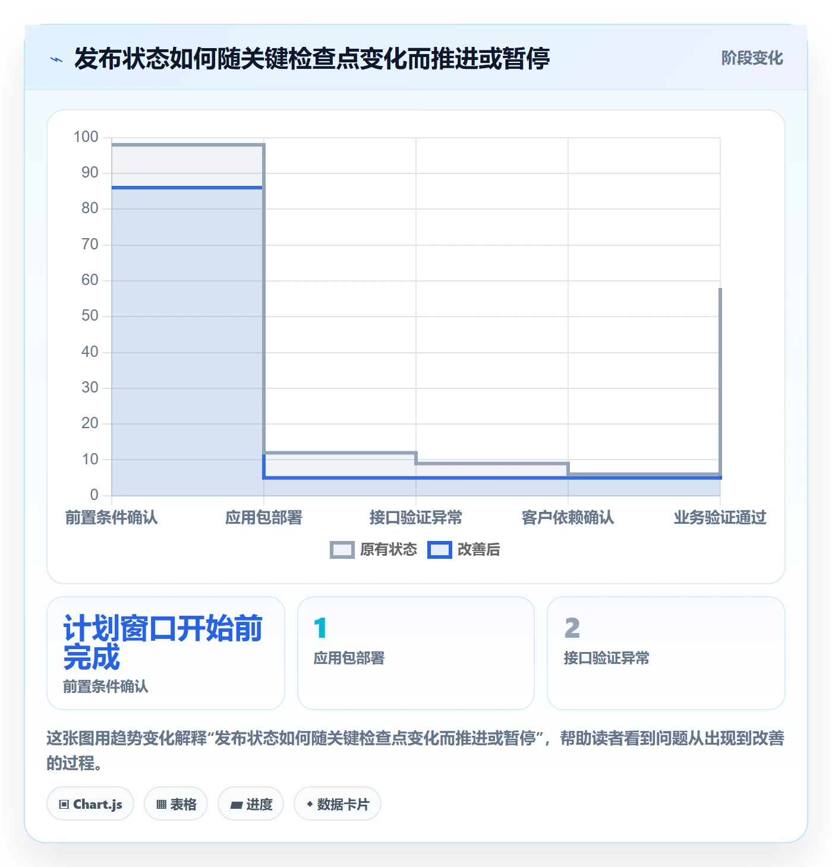Toggle the 原有状态 legend color box
Screen dimensions: 832x867
(342, 550)
